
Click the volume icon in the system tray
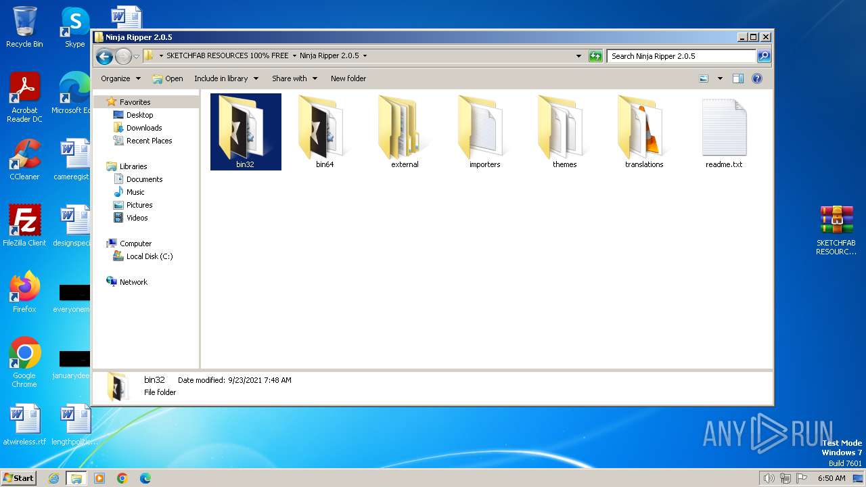[769, 478]
